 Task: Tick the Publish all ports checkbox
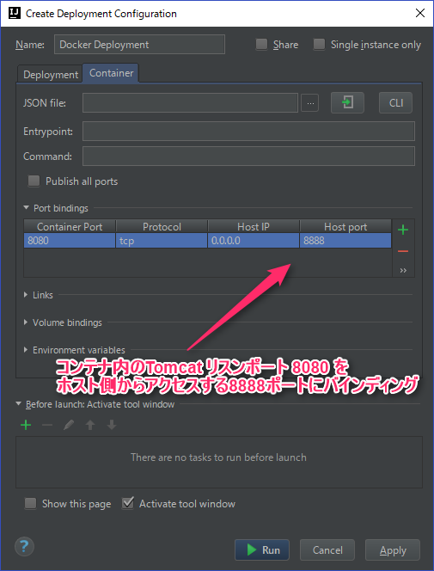(x=34, y=181)
